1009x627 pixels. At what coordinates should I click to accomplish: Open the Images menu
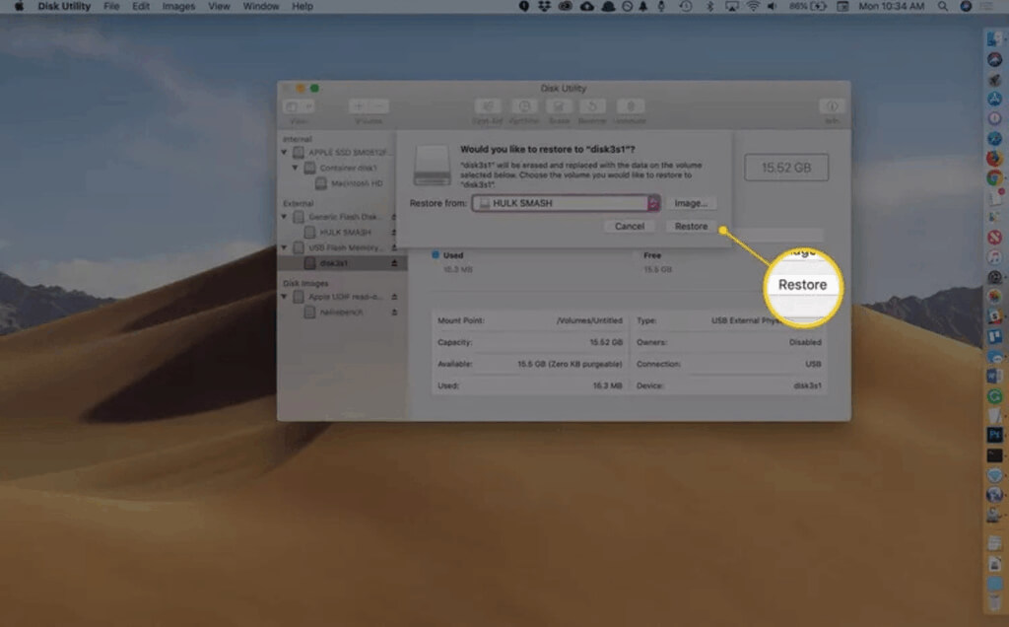pos(178,7)
